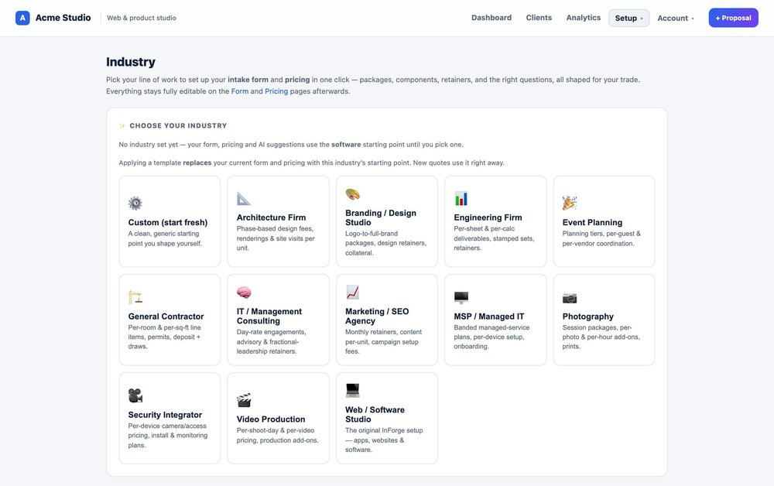
Task: Click 'Per-shoot-day & per-video pricing' description
Action: click(277, 436)
